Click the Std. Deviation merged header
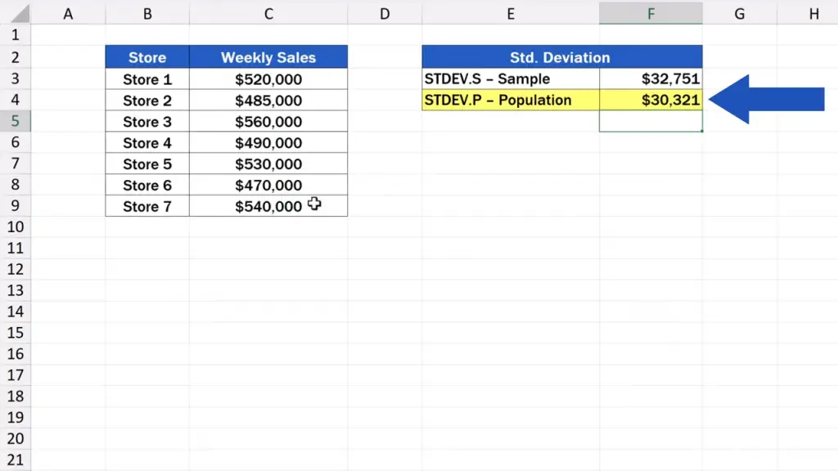This screenshot has width=838, height=471. tap(561, 57)
